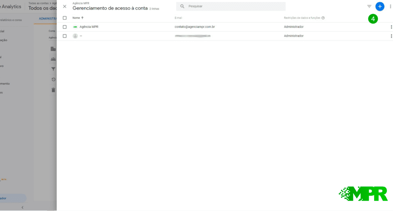This screenshot has height=211, width=393.
Task: Open the Todas as contas breadcrumb
Action: [x=38, y=3]
